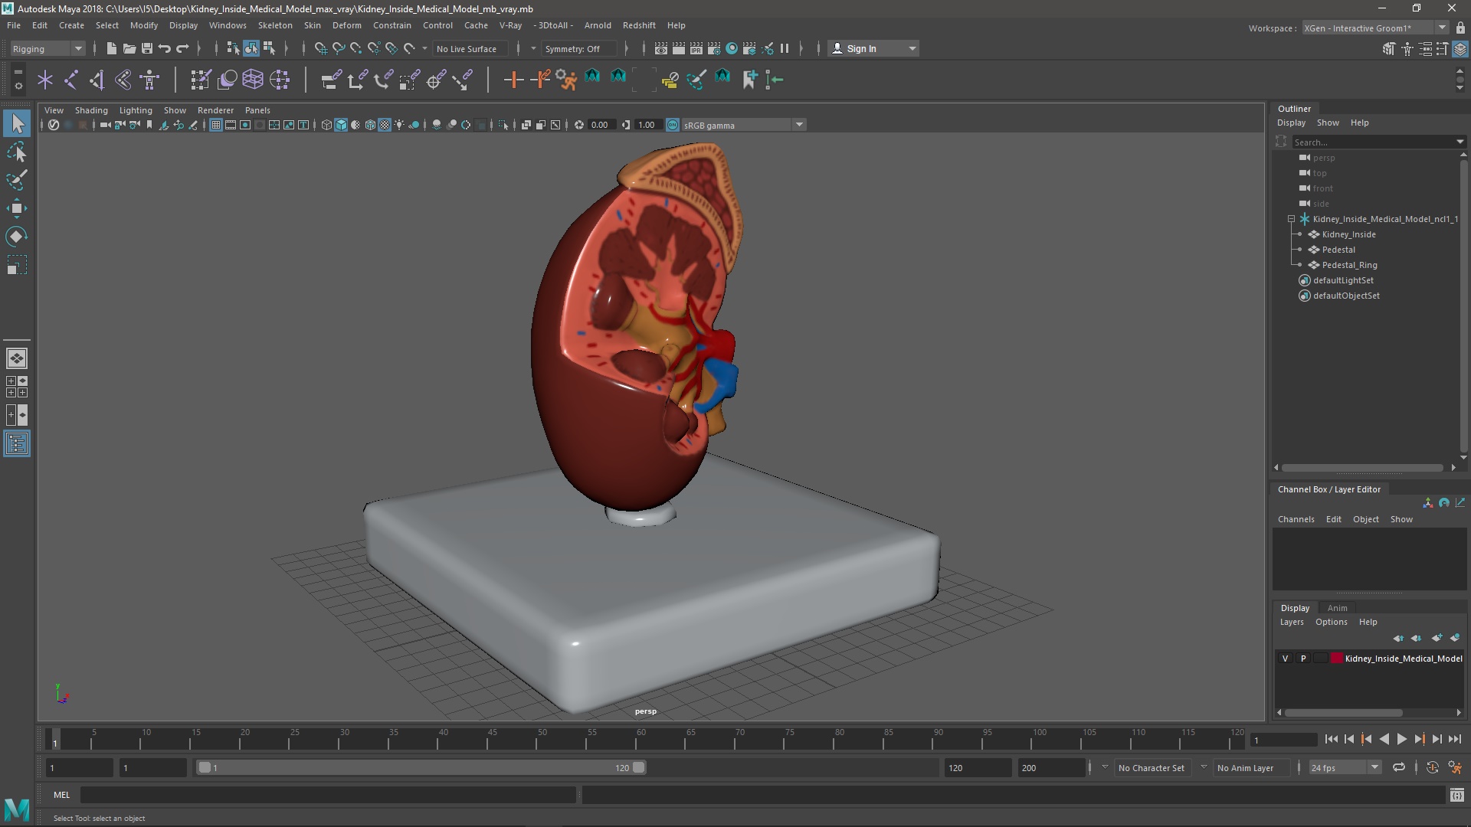Drag the timeline frame 1 marker

click(x=54, y=740)
